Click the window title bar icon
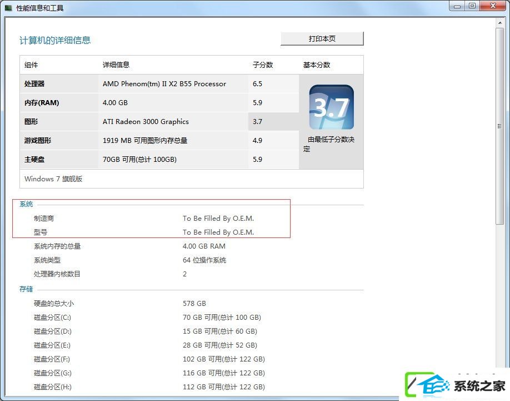 [8, 8]
